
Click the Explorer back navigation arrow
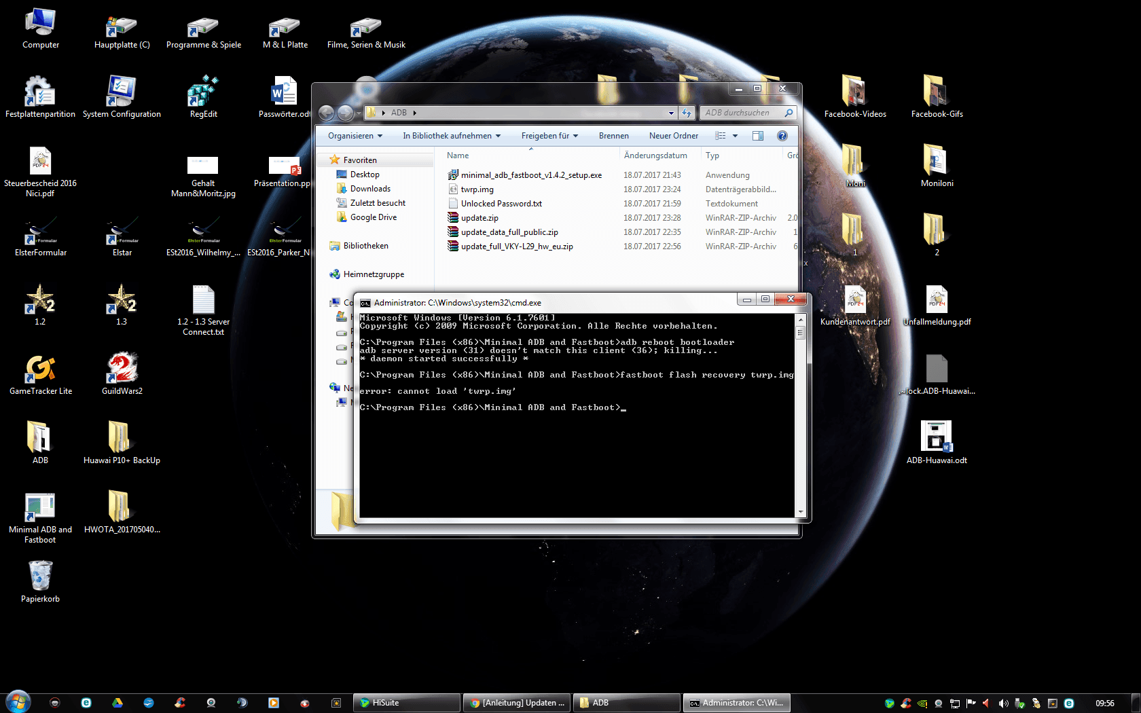(326, 113)
